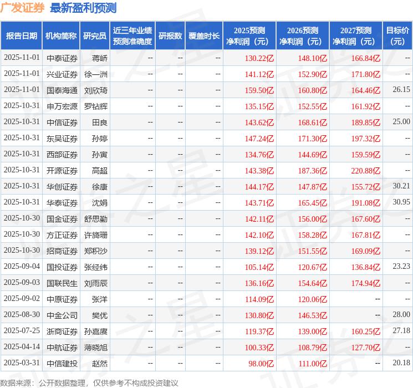Screen dimensions: 413x388
Task: Click 国金证券 institution cell
Action: (62, 219)
